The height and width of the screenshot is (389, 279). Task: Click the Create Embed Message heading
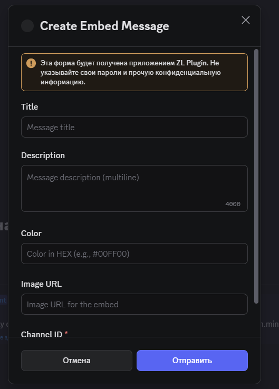104,26
